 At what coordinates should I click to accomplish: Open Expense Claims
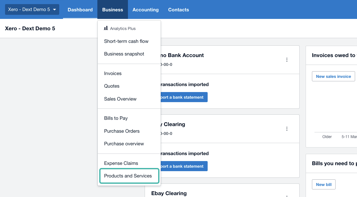pyautogui.click(x=121, y=163)
